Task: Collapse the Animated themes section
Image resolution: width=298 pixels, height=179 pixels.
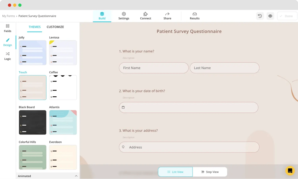Action: coord(76,176)
